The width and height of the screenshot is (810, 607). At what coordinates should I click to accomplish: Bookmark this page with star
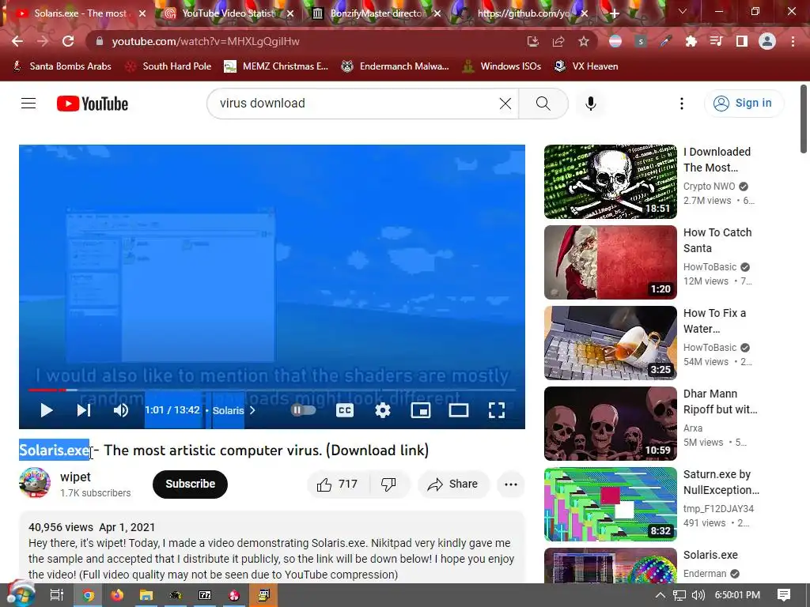coord(584,41)
